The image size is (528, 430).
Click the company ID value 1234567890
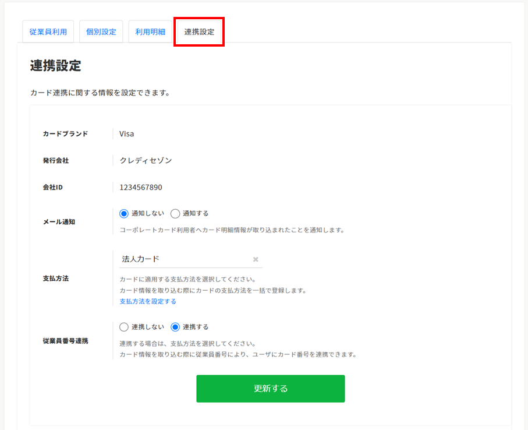(141, 188)
